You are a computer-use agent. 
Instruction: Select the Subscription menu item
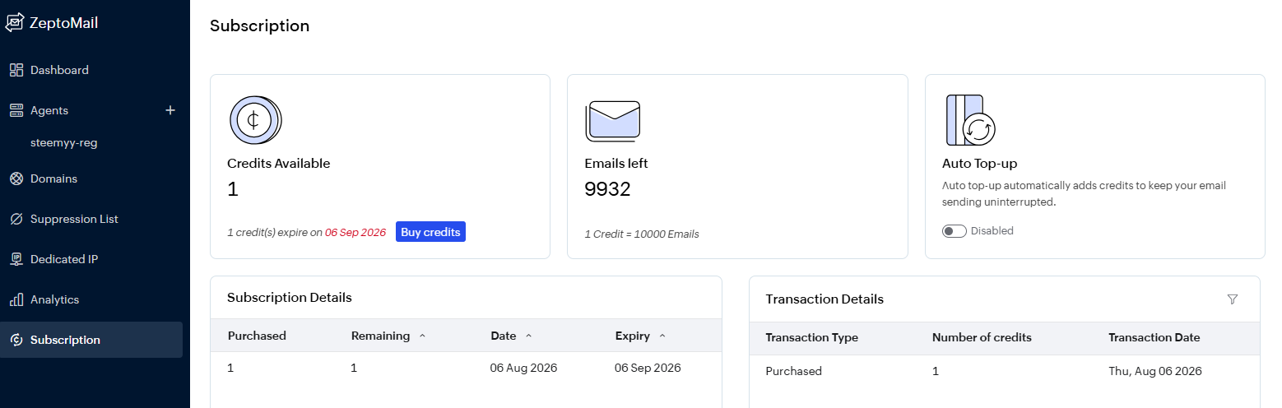point(91,340)
